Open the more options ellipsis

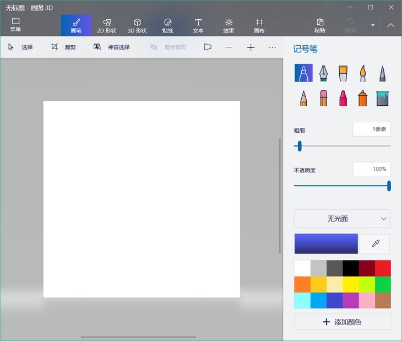pos(272,47)
